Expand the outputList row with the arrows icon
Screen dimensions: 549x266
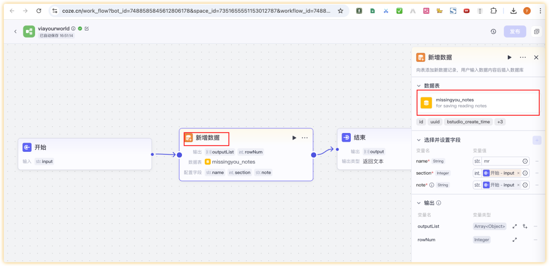(x=514, y=226)
